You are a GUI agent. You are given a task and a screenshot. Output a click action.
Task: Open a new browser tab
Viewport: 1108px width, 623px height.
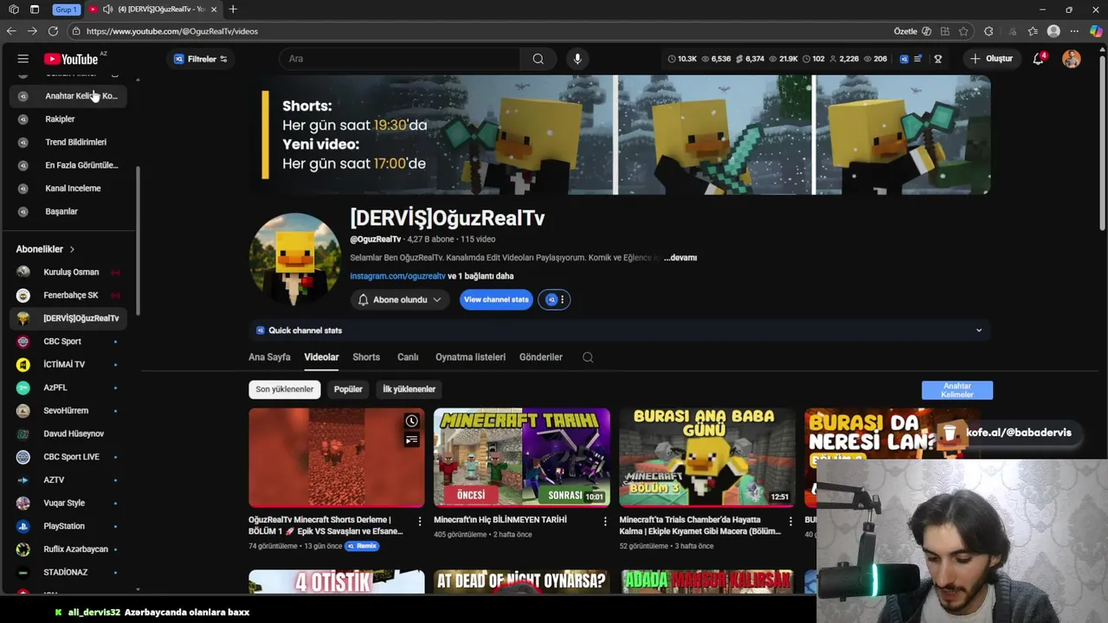(x=233, y=10)
